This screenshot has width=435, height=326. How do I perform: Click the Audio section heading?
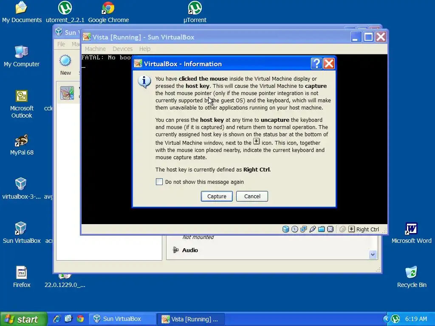(190, 250)
